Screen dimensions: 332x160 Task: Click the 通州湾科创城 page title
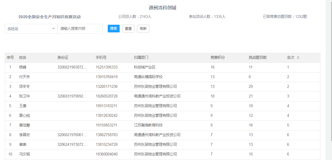(163, 8)
